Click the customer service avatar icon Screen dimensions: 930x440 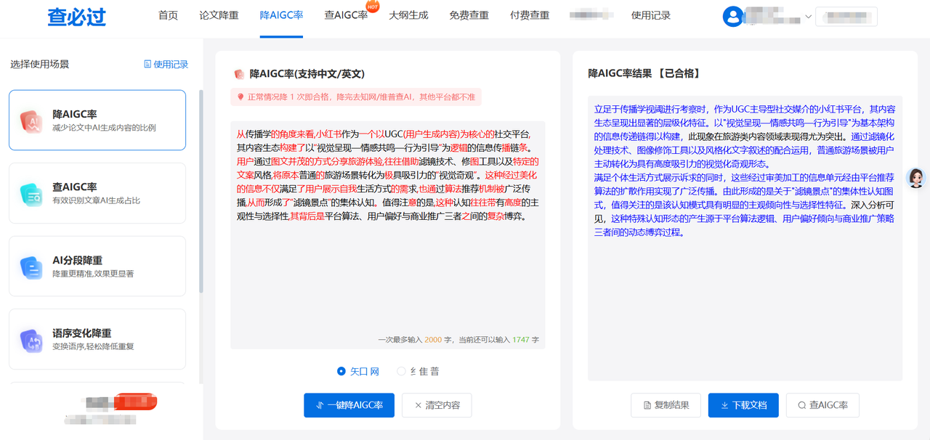(x=916, y=178)
